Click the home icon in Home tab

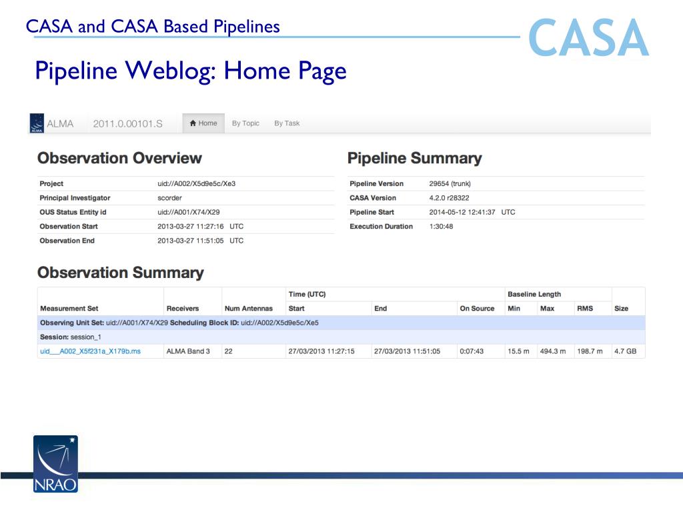coord(193,123)
